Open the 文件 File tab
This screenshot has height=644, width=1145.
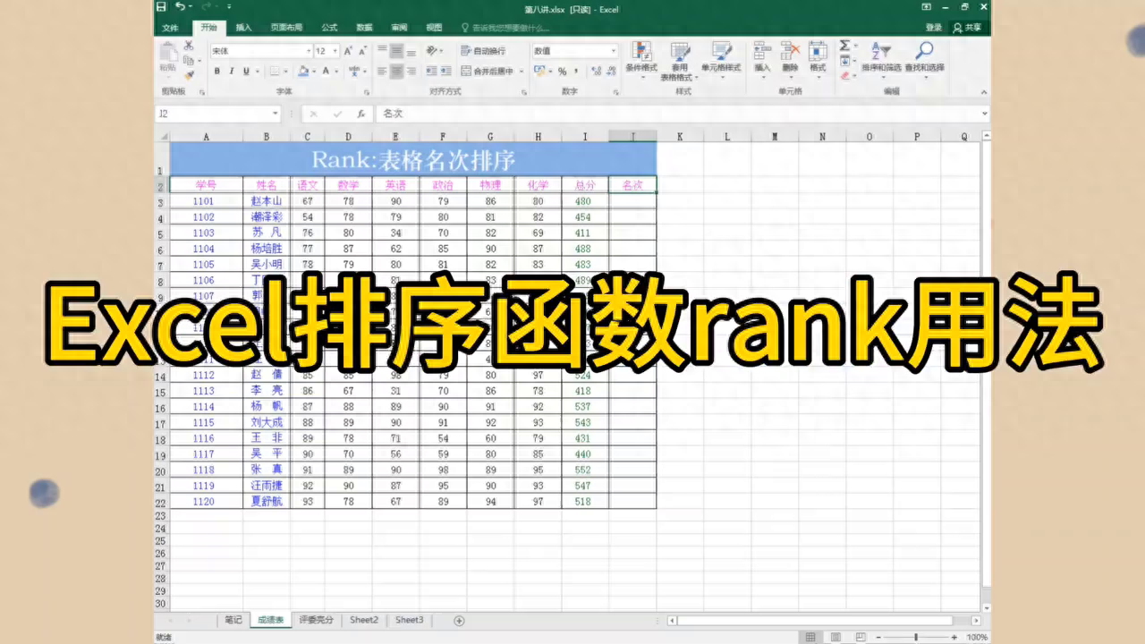tap(170, 28)
